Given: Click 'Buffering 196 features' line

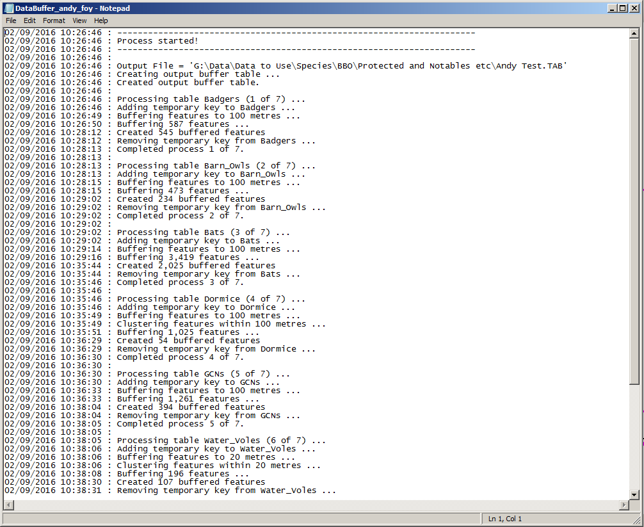Looking at the screenshot, I should [x=183, y=474].
